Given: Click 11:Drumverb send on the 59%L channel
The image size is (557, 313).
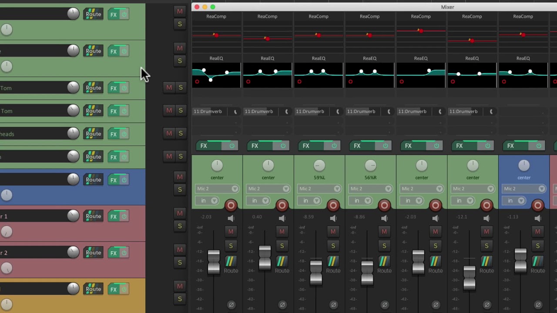Looking at the screenshot, I should (x=310, y=112).
